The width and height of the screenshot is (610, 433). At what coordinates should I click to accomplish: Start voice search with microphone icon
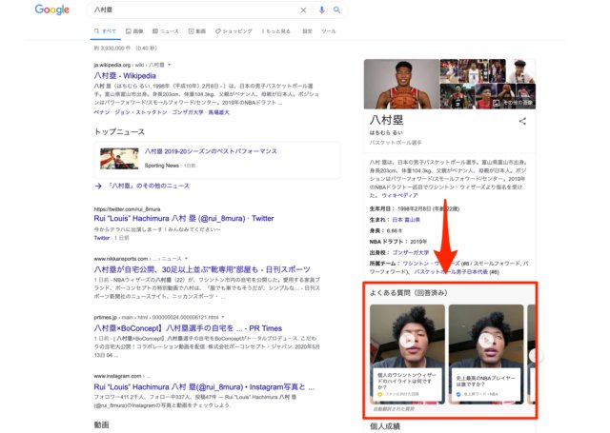(x=322, y=10)
